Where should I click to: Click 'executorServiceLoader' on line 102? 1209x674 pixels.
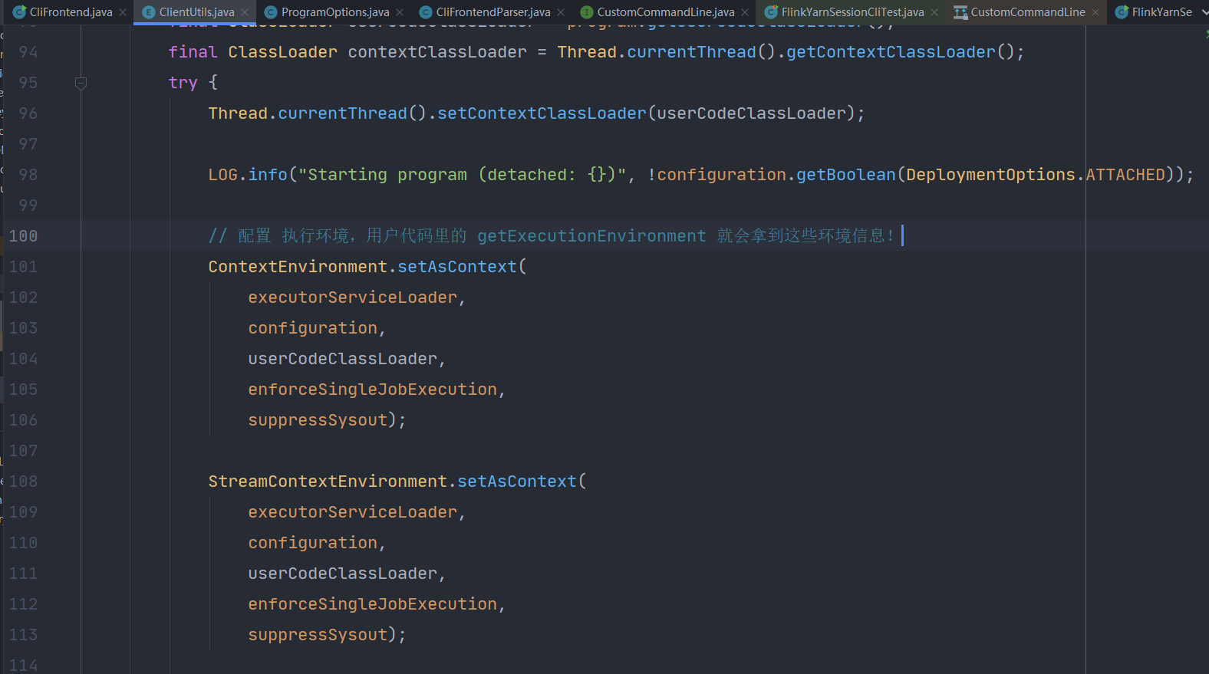(x=353, y=298)
